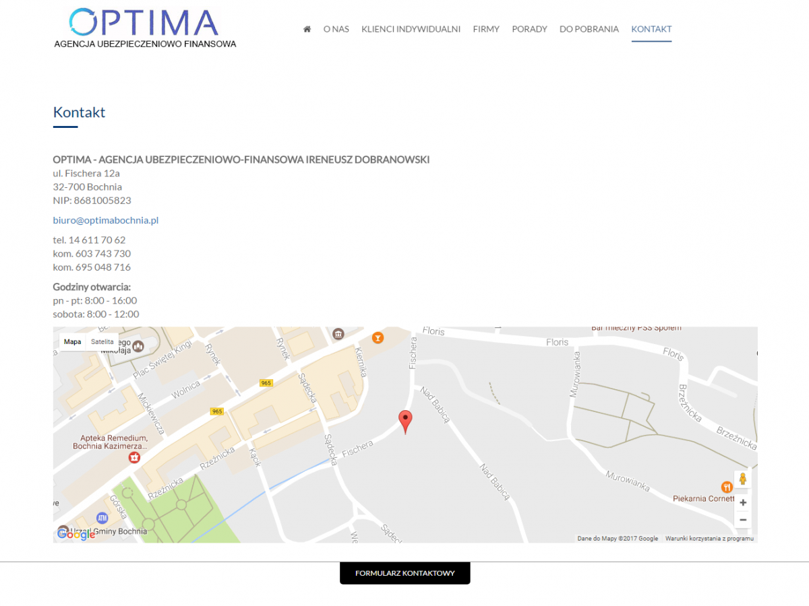Click the Google logo on the map
This screenshot has width=809, height=606.
76,535
